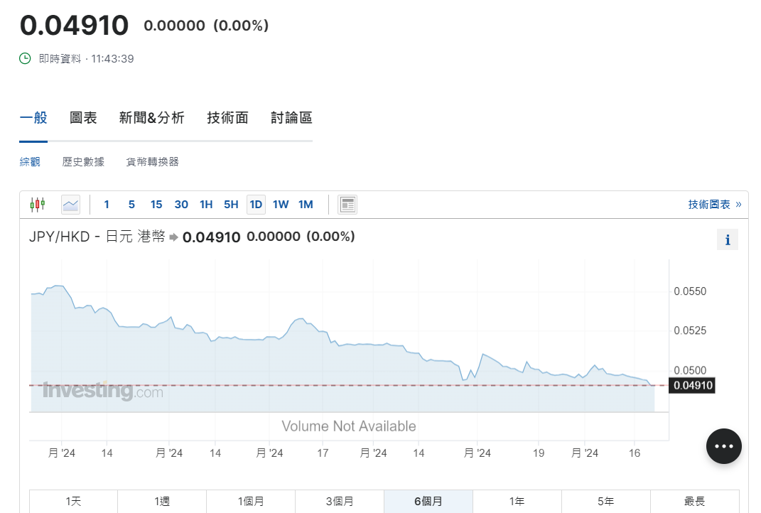Select the 1M chart interval
Viewport: 761px width, 513px height.
(306, 205)
